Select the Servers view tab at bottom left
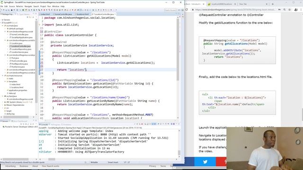 click(5, 121)
